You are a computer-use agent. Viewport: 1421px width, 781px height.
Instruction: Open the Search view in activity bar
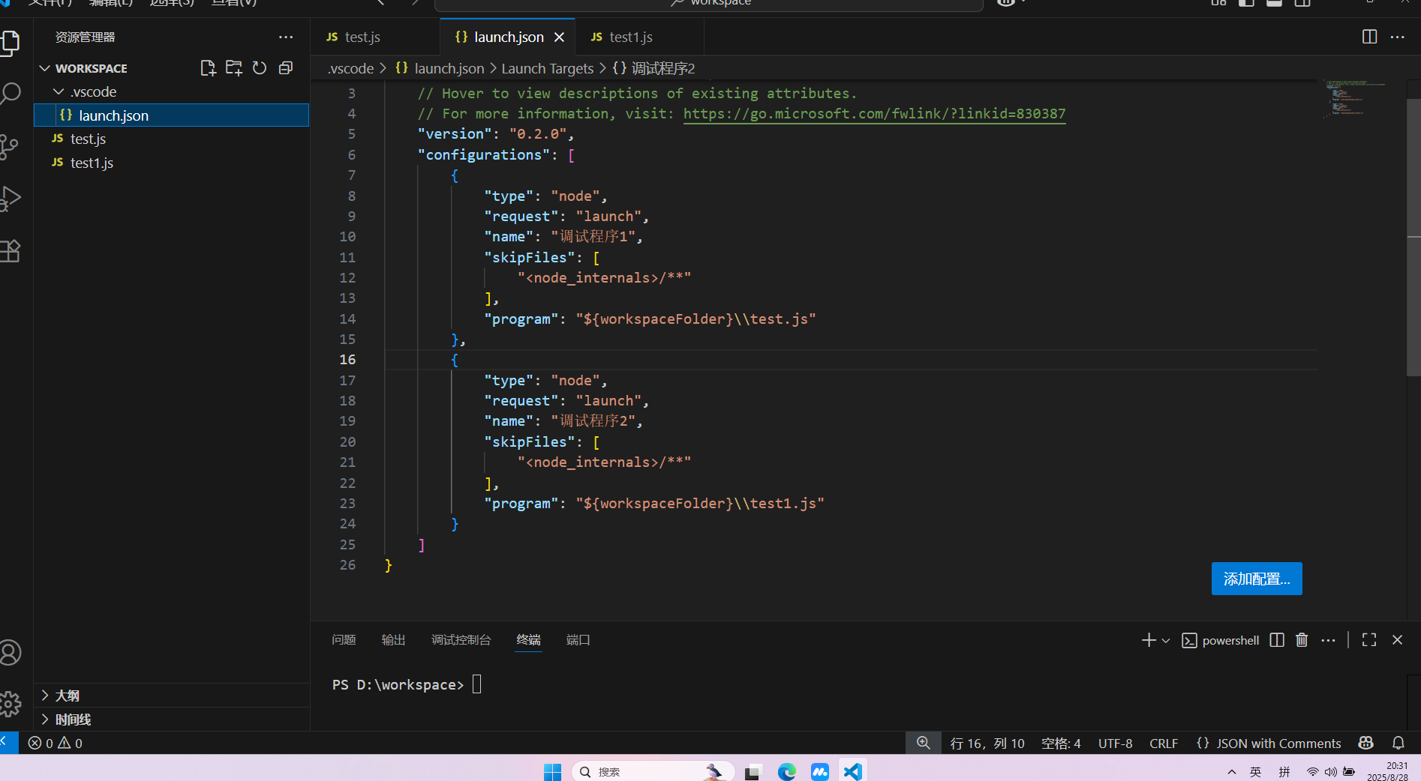(11, 94)
